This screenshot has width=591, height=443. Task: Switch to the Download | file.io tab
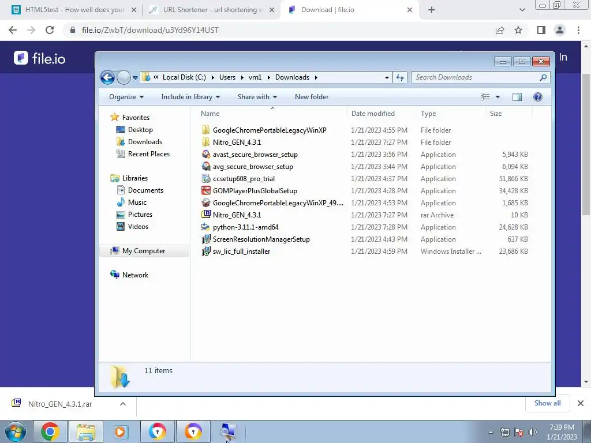(349, 10)
